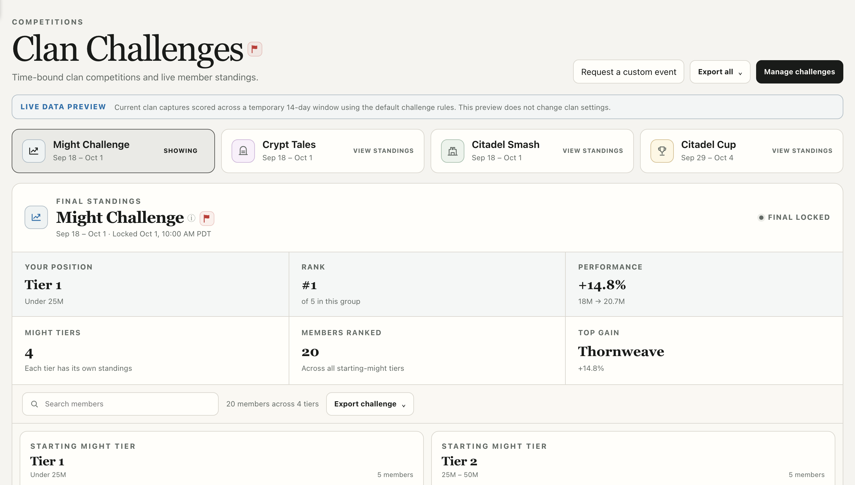
Task: Click the '18M → 20.7M' performance detail
Action: coord(601,301)
